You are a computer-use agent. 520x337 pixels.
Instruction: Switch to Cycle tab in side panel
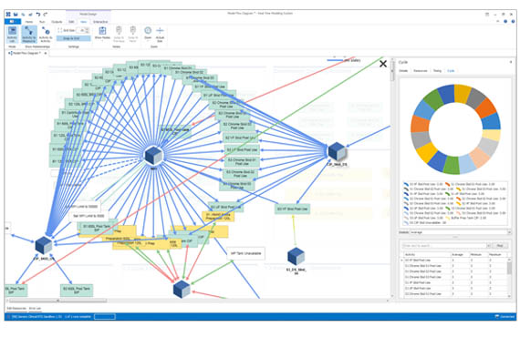(451, 71)
